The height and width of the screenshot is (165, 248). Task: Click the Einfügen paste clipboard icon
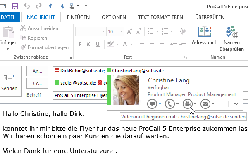(x=9, y=32)
